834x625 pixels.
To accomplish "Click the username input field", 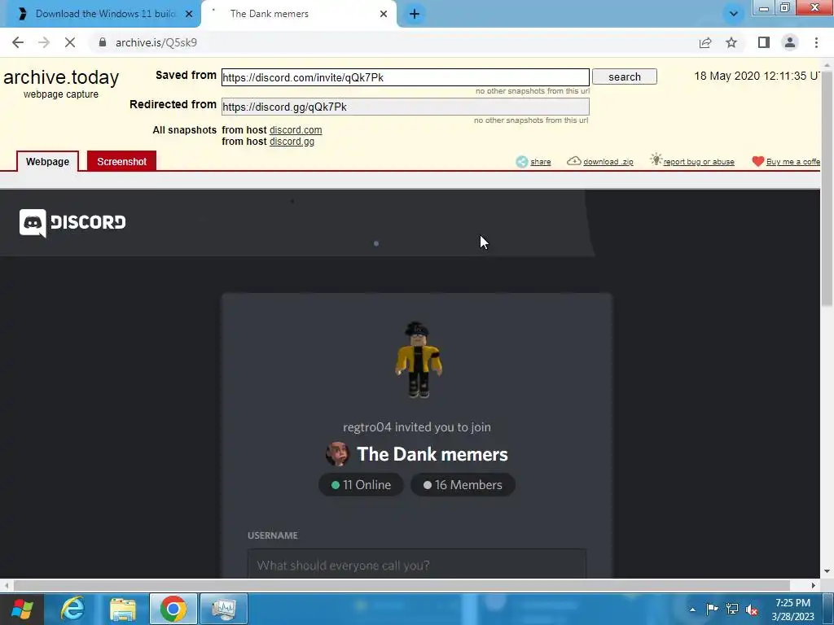I will pos(417,565).
